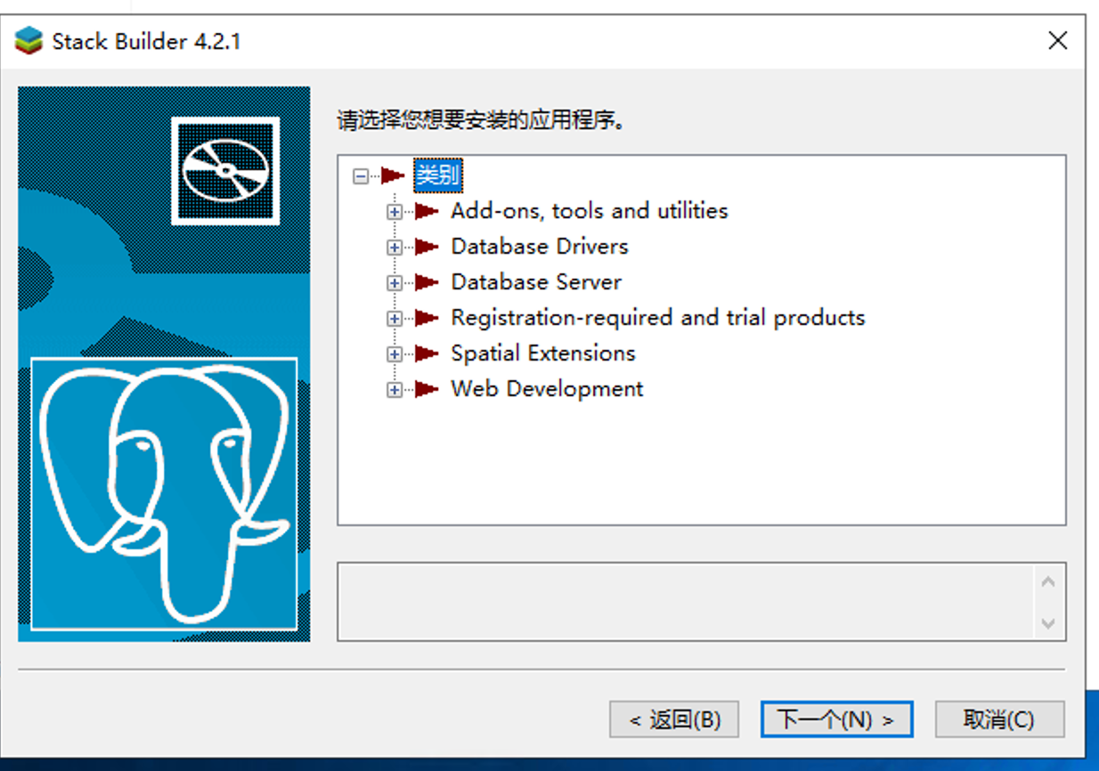Expand the Database Drivers category

(x=395, y=248)
